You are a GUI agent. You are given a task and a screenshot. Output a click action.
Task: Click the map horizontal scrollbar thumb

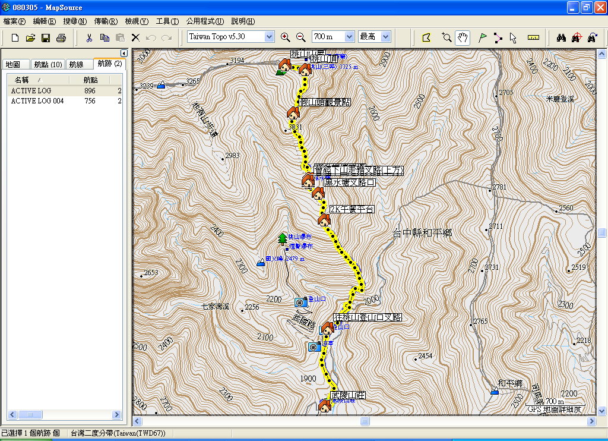[365, 421]
